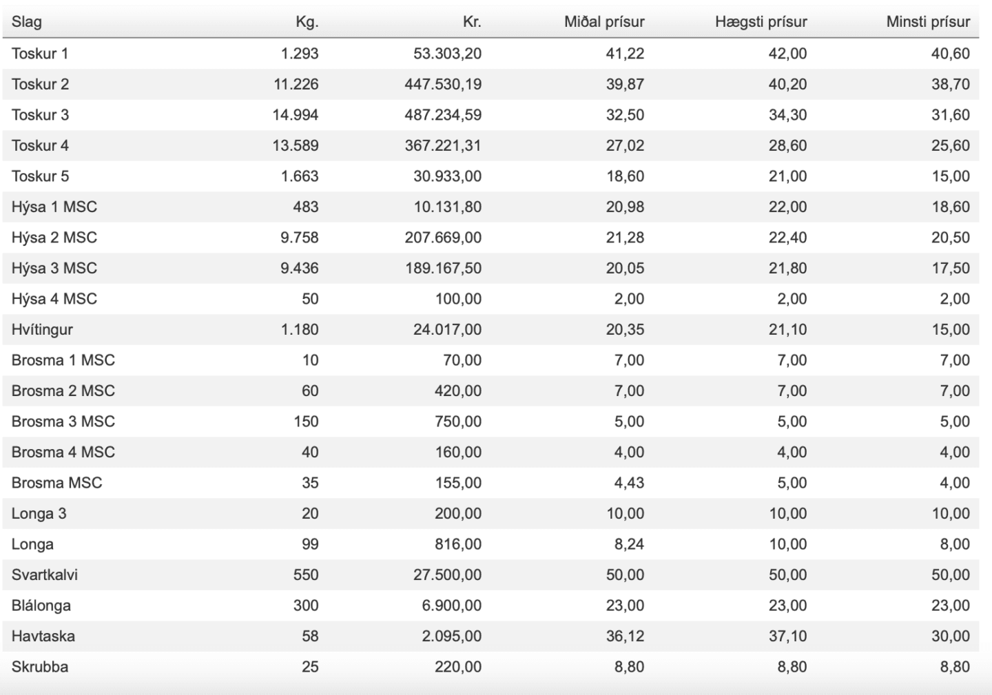Click the Hægsti prísur column header
This screenshot has height=695, width=992.
[x=761, y=22]
